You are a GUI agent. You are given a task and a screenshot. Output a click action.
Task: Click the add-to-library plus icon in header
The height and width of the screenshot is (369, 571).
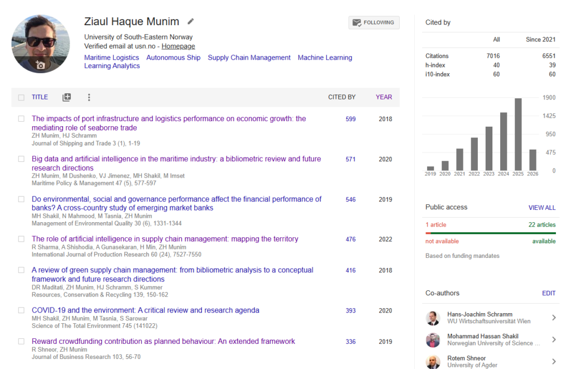pyautogui.click(x=66, y=97)
